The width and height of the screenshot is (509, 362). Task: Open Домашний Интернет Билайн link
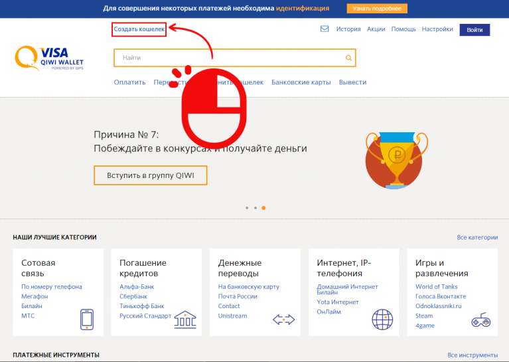[347, 289]
